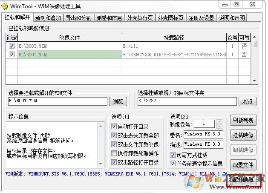Click the 挂载映像 button
This screenshot has height=193, width=268.
click(x=243, y=135)
